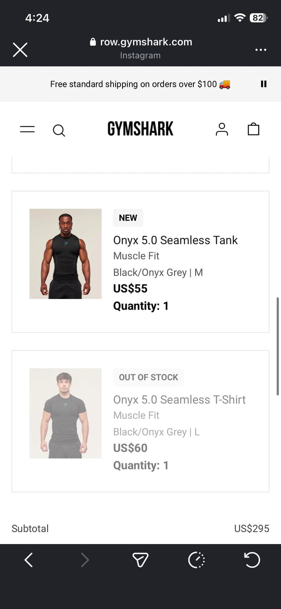
Task: Tap the page scrollbar on the right
Action: (x=278, y=346)
